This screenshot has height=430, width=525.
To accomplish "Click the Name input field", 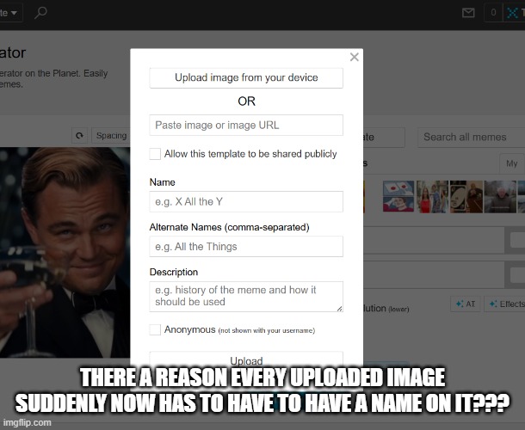I will (246, 201).
